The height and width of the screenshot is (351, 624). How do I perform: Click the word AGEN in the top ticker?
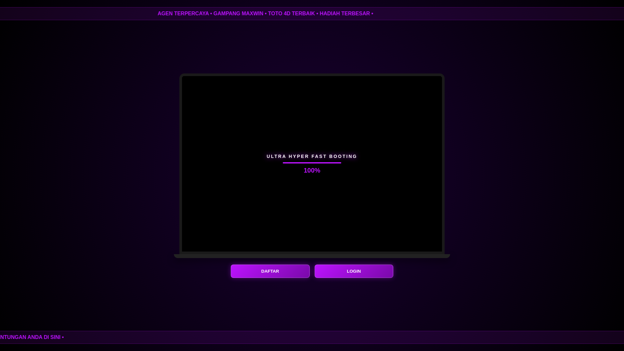tap(165, 14)
